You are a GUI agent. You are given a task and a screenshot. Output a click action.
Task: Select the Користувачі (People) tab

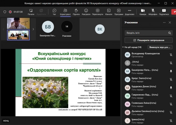point(65,12)
